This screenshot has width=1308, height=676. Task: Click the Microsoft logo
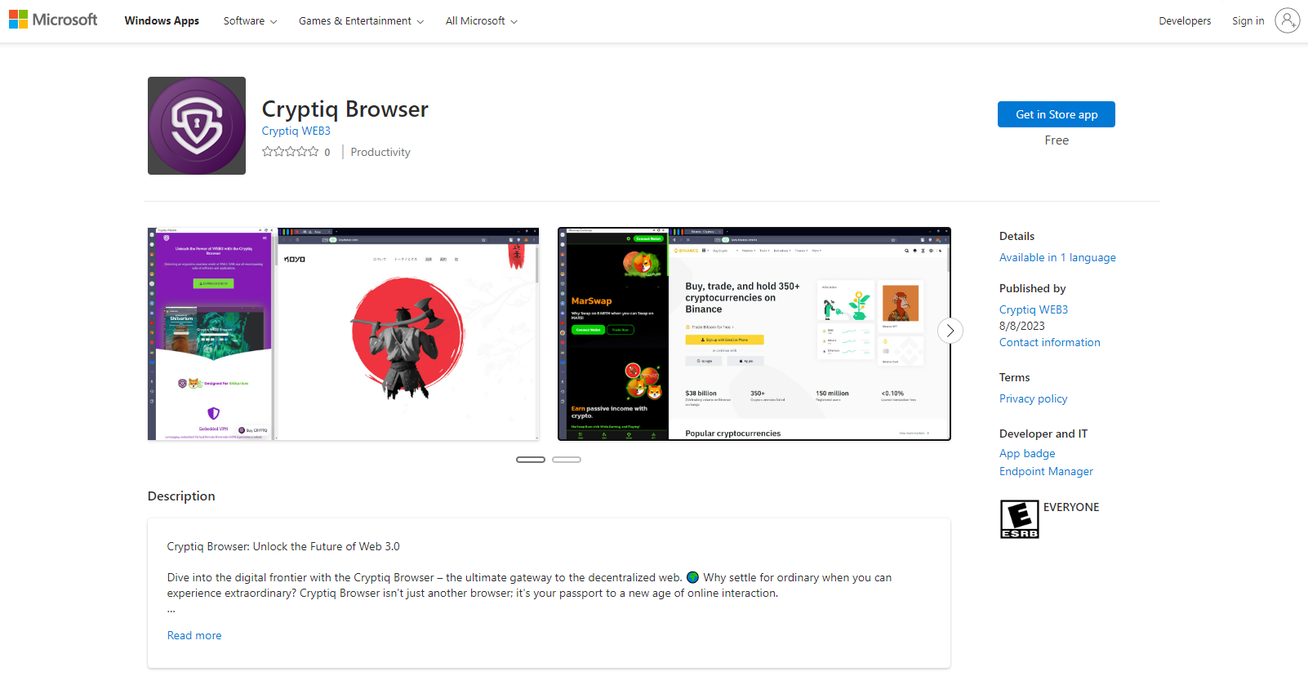[x=53, y=20]
